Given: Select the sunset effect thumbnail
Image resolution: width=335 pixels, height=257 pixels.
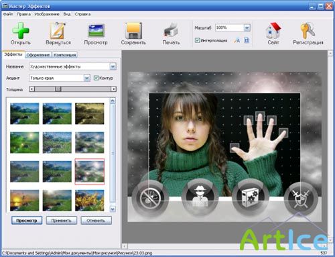Looking at the screenshot, I should tap(25, 200).
